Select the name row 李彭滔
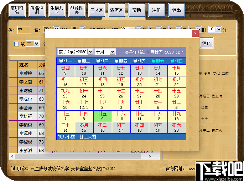This screenshot has width=244, height=181. [27, 150]
